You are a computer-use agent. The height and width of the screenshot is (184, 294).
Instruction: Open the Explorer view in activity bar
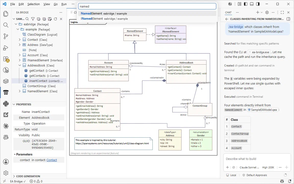pyautogui.click(x=6, y=14)
